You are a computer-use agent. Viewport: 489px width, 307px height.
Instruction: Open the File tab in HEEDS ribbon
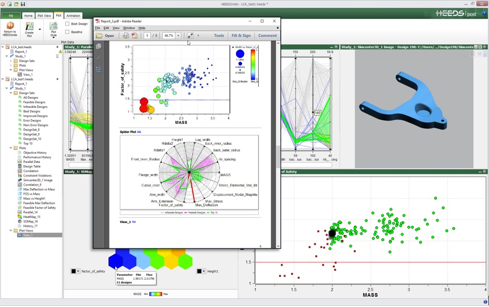(11, 15)
